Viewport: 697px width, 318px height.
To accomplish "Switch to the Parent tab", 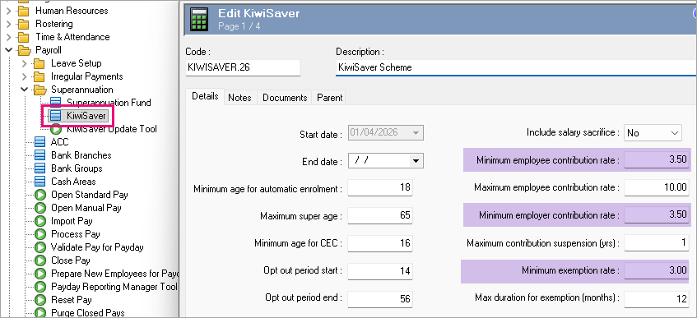I will pos(329,97).
